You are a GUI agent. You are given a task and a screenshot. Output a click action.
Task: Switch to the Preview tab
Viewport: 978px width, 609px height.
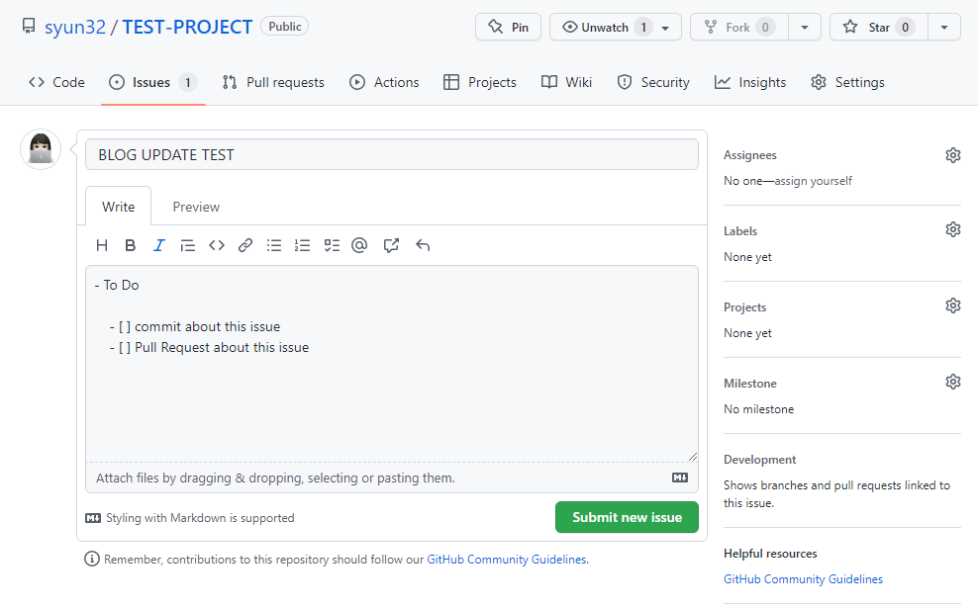click(196, 207)
